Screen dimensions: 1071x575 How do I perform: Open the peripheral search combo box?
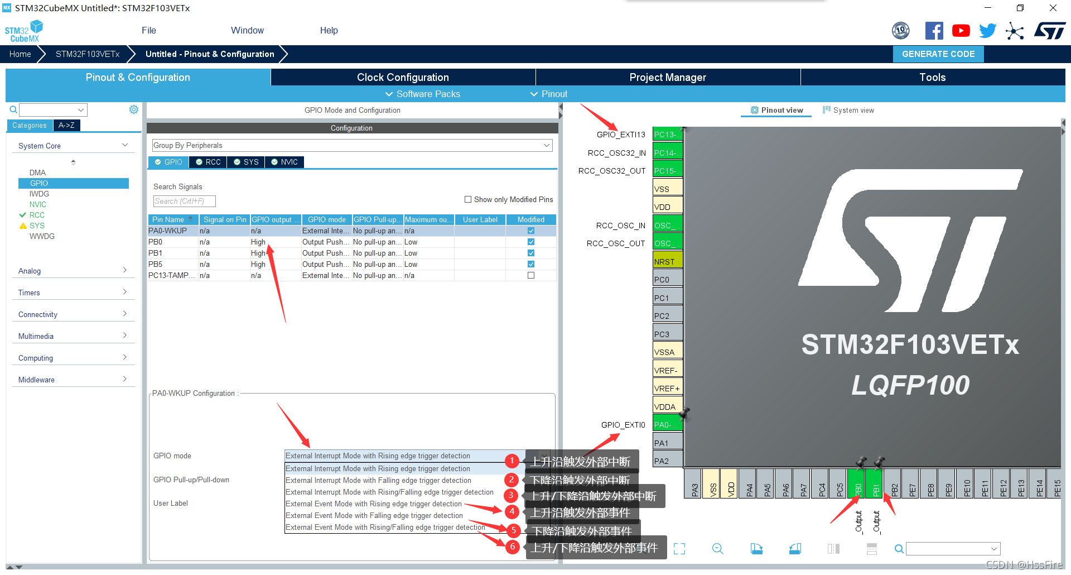[53, 110]
